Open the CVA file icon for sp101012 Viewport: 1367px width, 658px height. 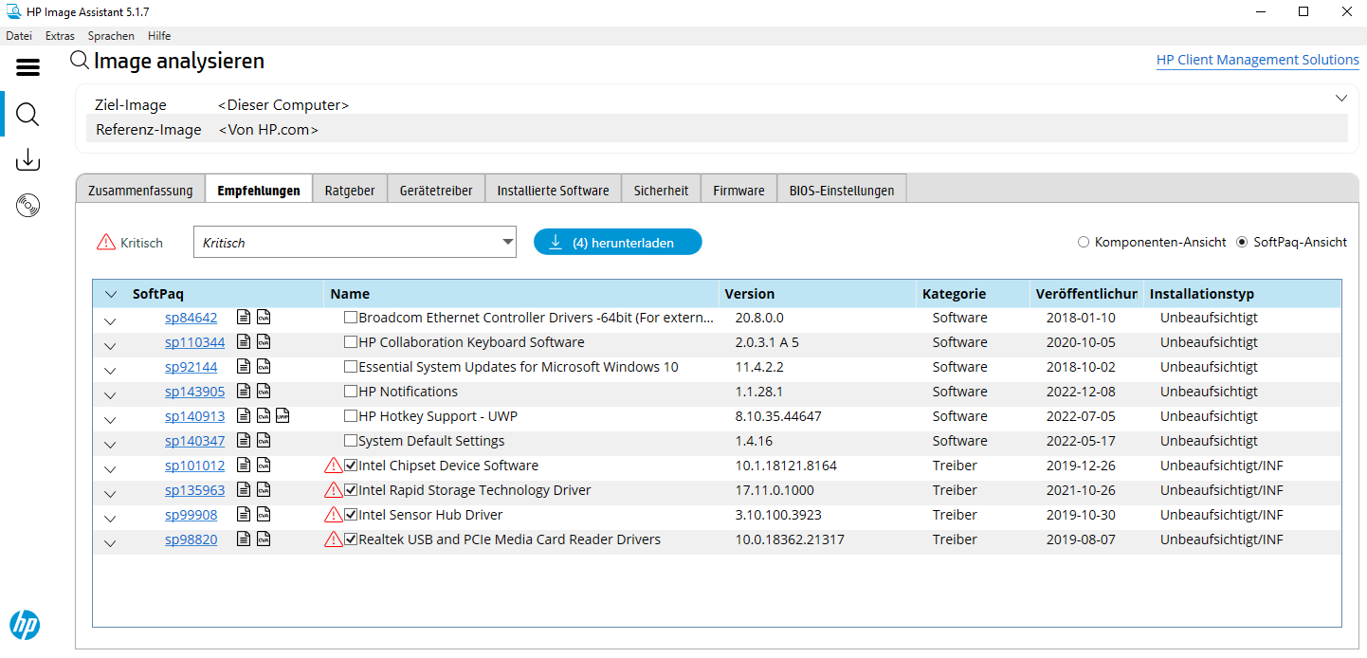pyautogui.click(x=264, y=466)
